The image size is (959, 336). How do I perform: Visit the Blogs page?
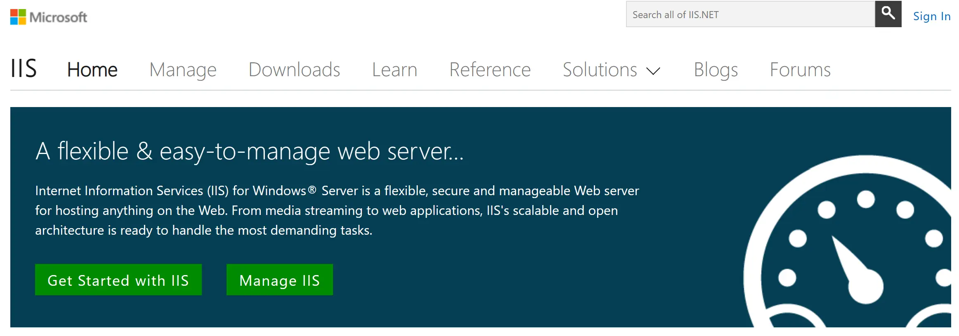point(716,70)
